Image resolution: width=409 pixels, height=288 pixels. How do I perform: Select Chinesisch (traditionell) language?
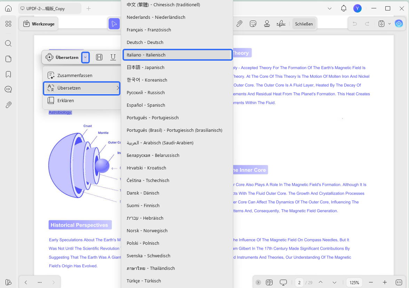pyautogui.click(x=177, y=5)
